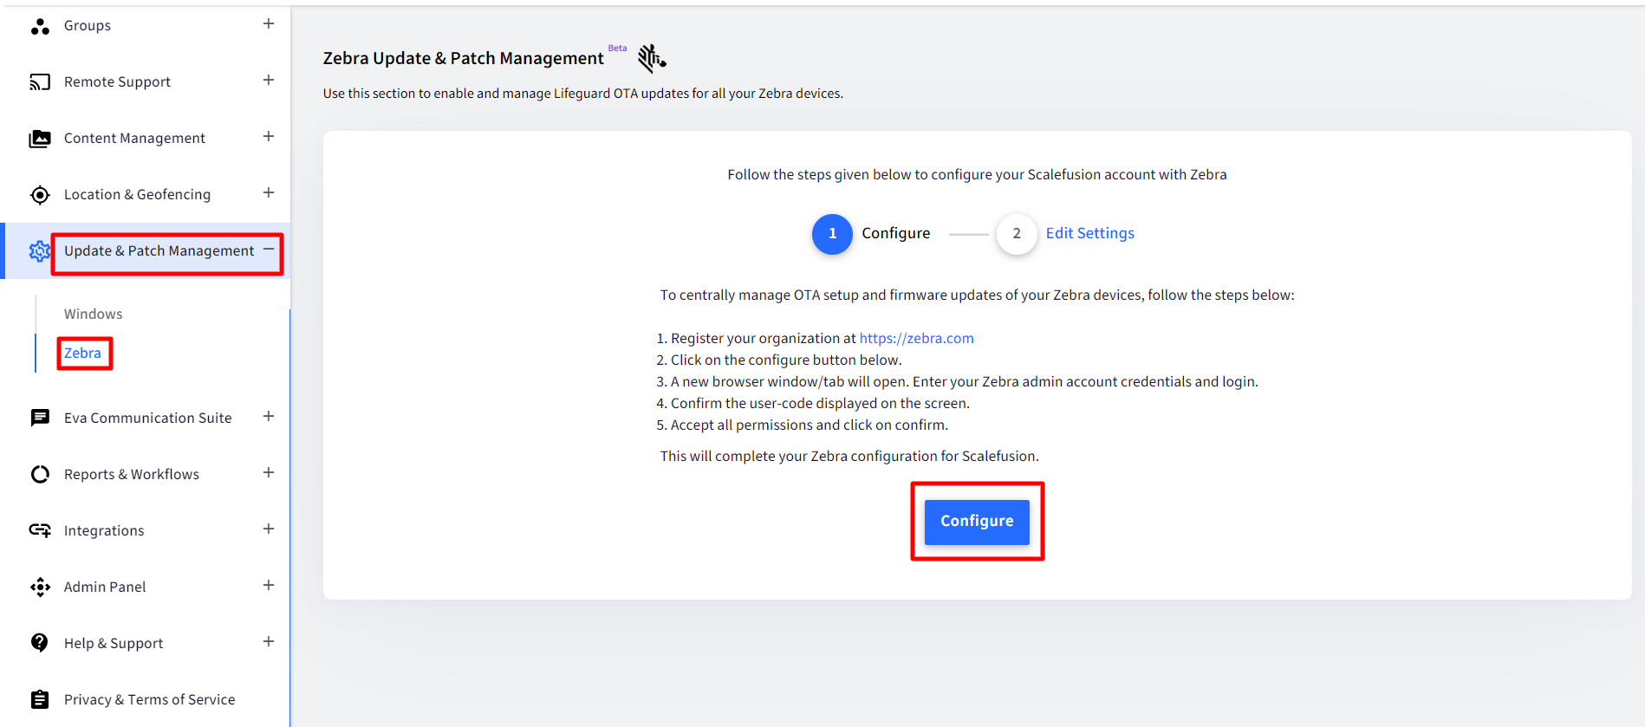Expand the Groups menu with plus
Viewport: 1645px width, 727px height.
269,24
